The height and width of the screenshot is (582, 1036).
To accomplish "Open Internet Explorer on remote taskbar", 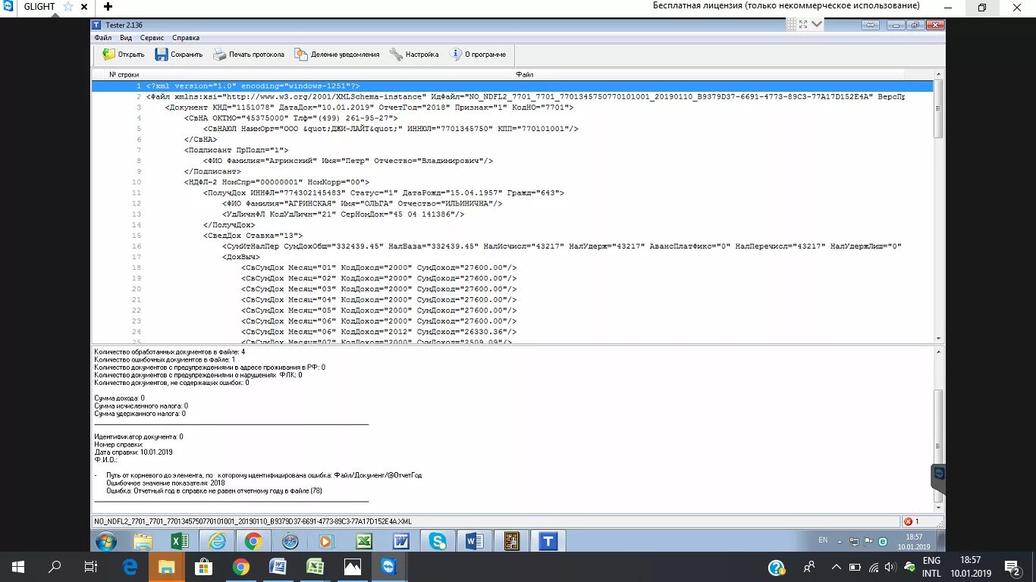I will coord(217,541).
